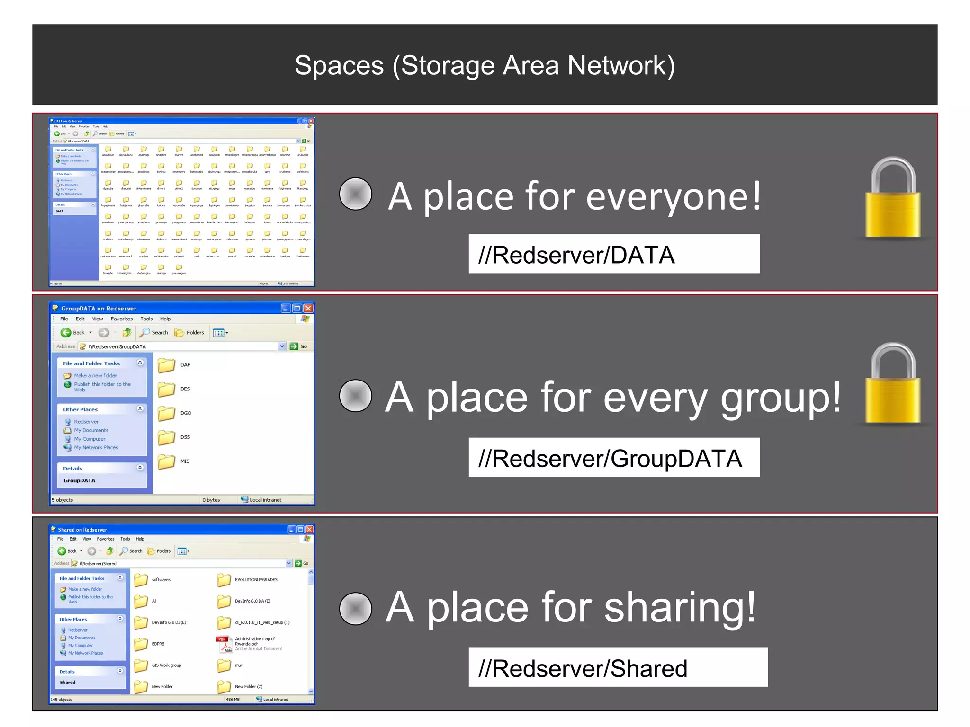Open address bar dropdown in GroupDATA window
Viewport: 970px width, 727px height.
[282, 346]
